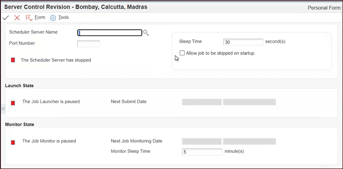Click the Monitor Sleep Time minutes field

coord(202,152)
